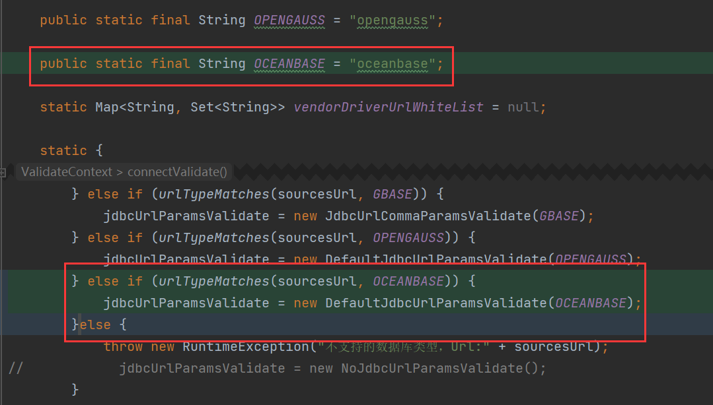The height and width of the screenshot is (405, 713).
Task: Click the null value assigned to vendorDriverUrlWhiteList
Action: point(524,107)
